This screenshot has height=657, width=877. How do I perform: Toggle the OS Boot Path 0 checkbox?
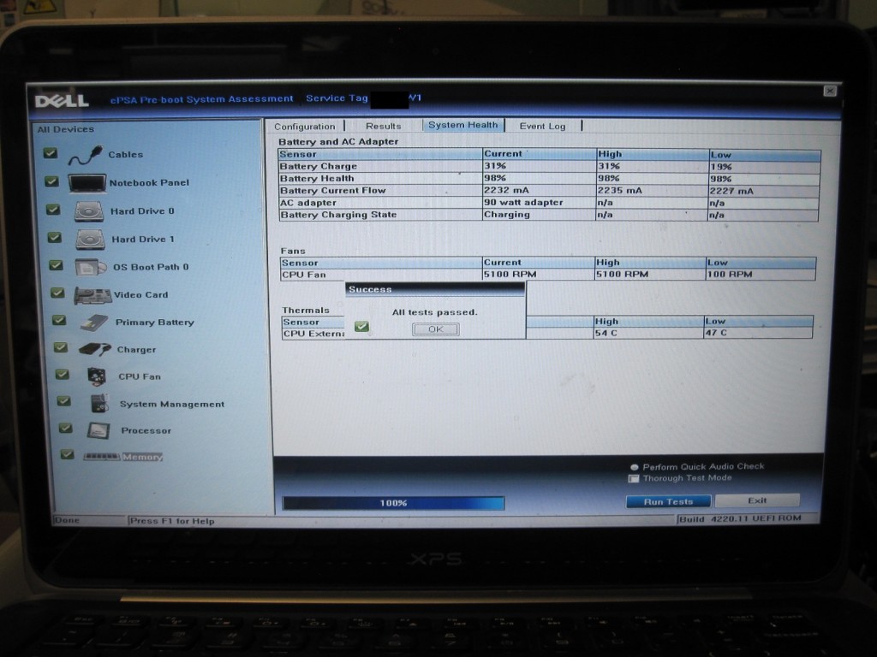coord(56,265)
